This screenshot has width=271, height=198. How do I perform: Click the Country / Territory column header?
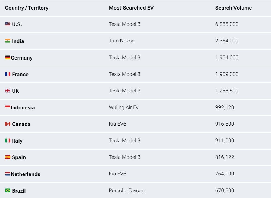point(27,8)
